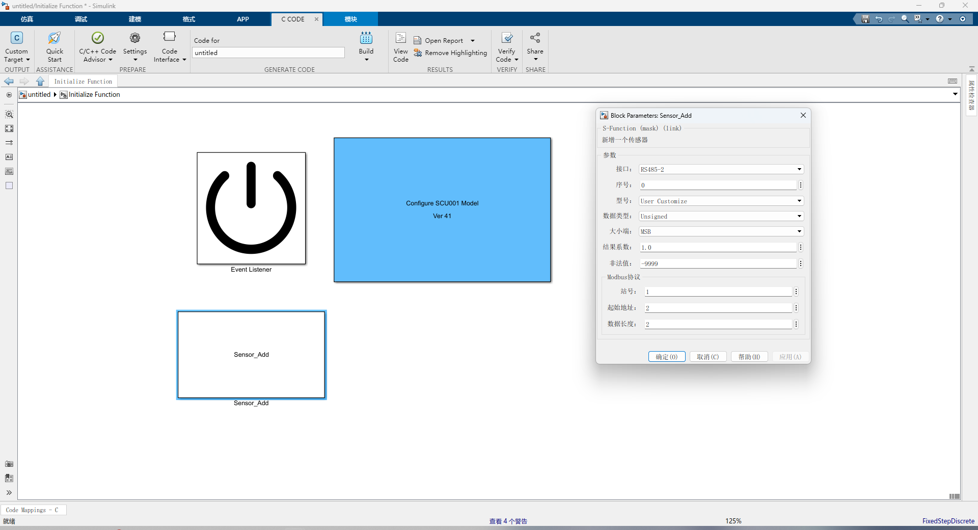Switch to the APP tab

(243, 19)
